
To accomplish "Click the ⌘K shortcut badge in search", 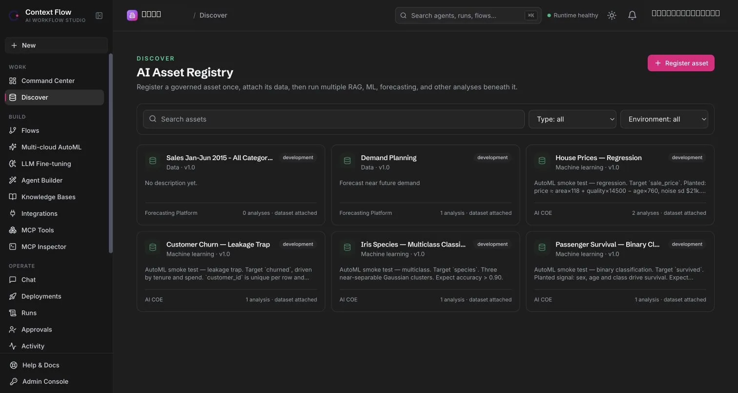I will click(531, 16).
